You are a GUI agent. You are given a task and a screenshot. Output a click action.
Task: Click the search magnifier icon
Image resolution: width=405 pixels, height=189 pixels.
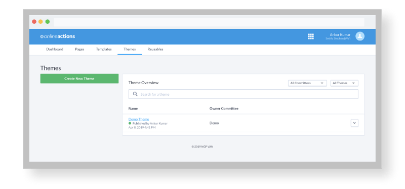(135, 94)
